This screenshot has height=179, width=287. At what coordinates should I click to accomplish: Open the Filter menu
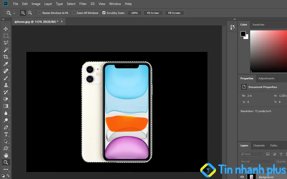pyautogui.click(x=83, y=4)
